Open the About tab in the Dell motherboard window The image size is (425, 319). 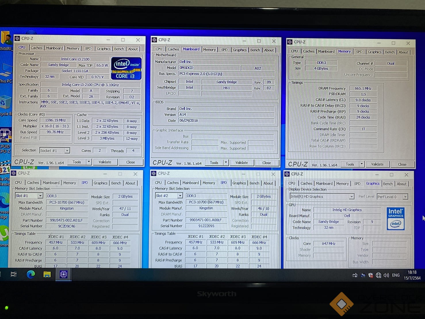click(269, 50)
